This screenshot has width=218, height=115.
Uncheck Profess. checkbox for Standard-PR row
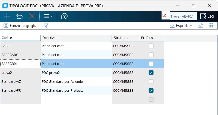pos(151,90)
